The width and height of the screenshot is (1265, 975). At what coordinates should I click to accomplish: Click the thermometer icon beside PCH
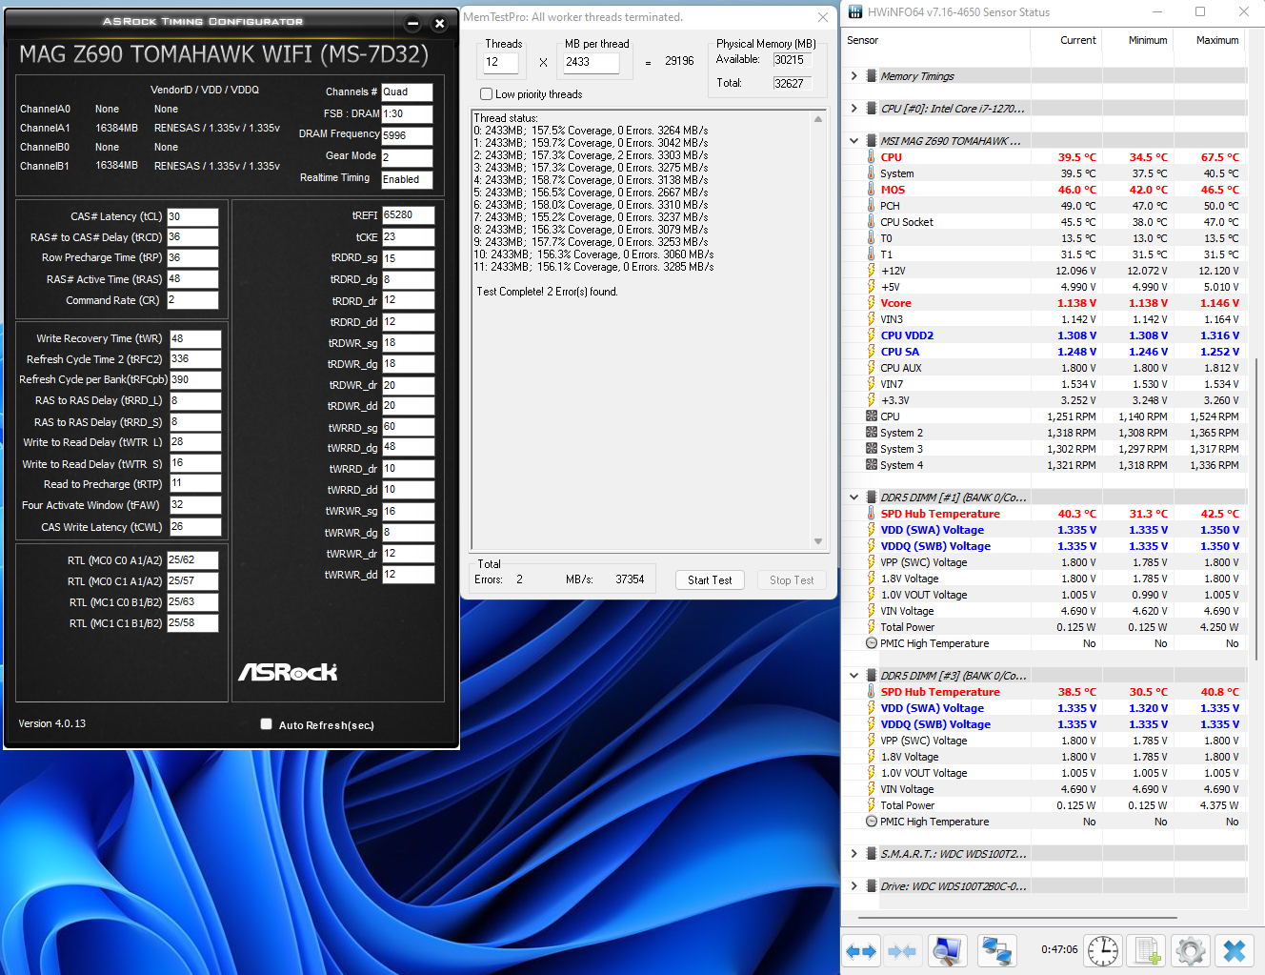click(871, 206)
